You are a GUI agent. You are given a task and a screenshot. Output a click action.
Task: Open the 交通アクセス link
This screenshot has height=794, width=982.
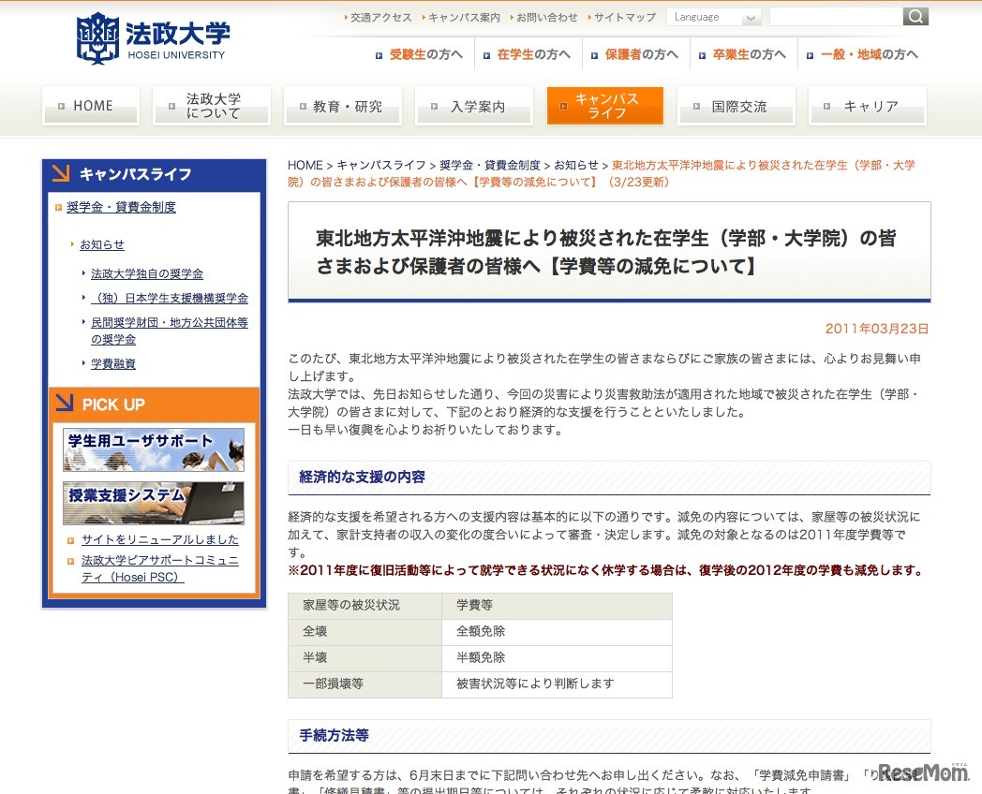(380, 18)
